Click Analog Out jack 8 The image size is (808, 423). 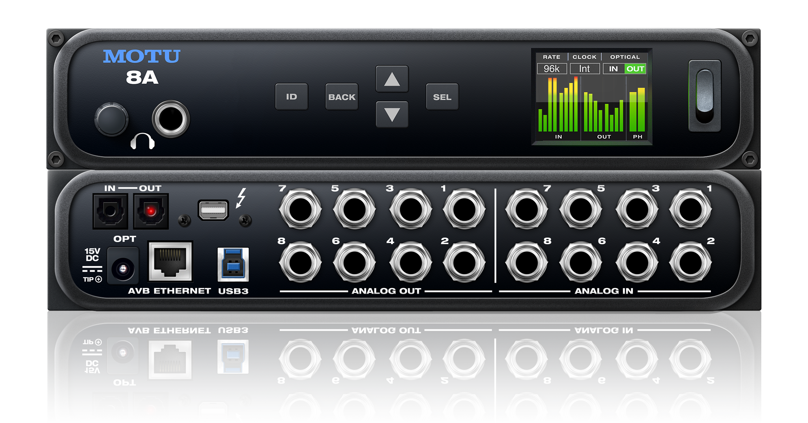coord(300,262)
